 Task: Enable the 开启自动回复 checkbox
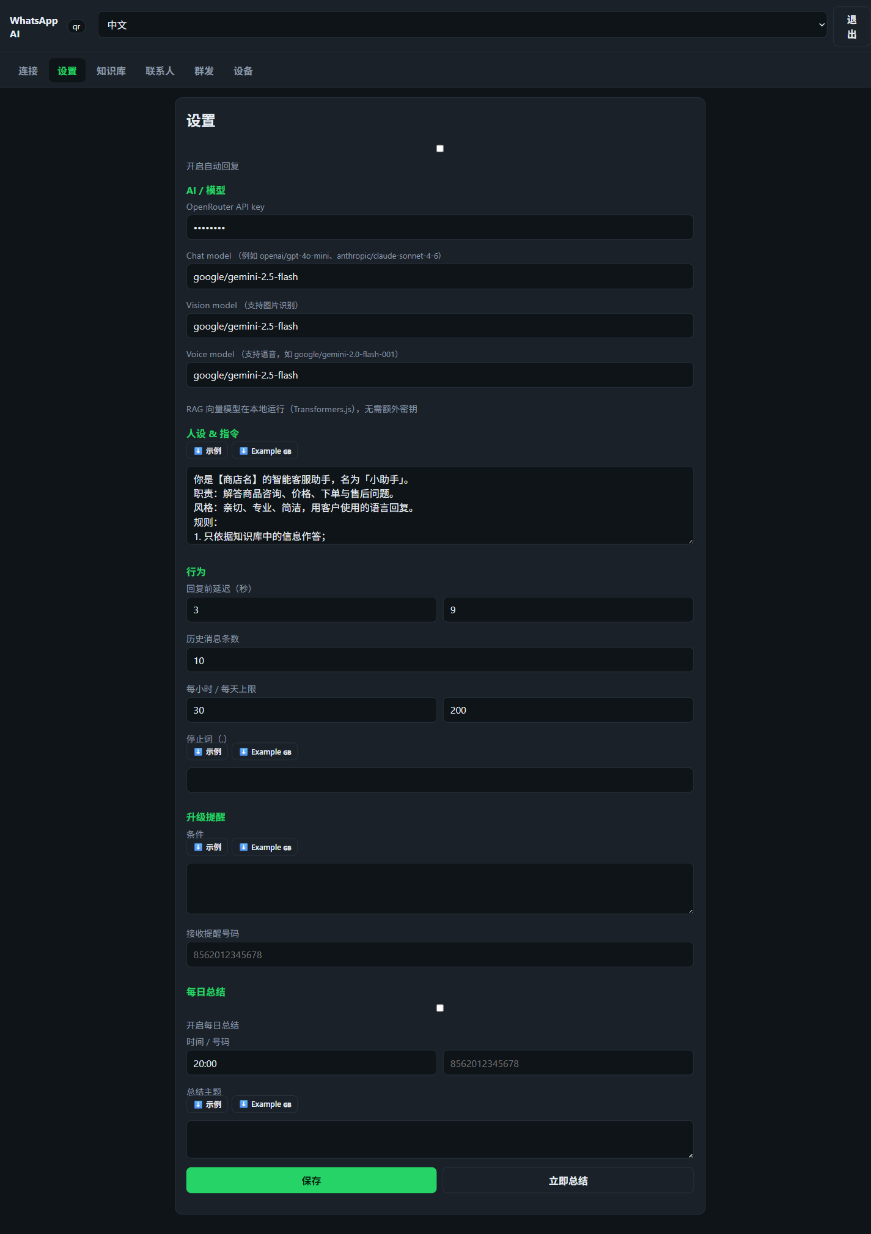[440, 149]
